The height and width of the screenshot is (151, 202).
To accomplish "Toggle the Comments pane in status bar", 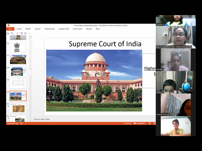I will 139,123.
